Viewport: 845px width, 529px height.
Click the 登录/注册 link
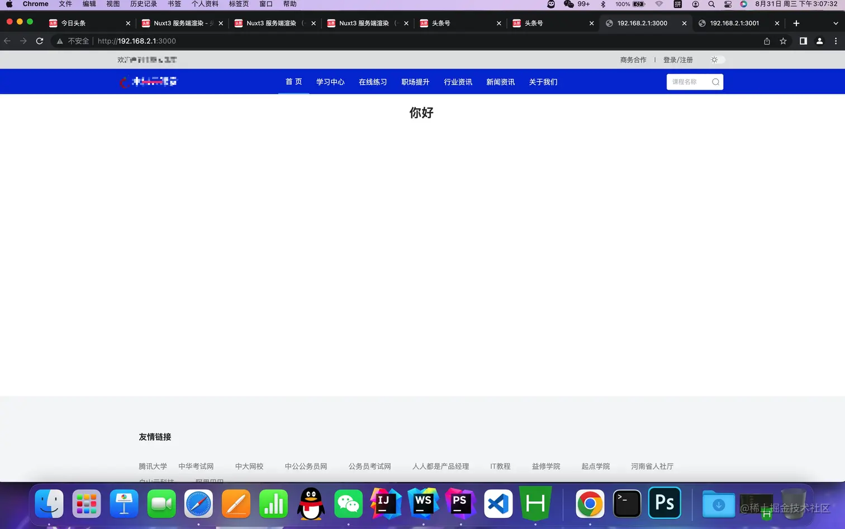click(x=678, y=60)
